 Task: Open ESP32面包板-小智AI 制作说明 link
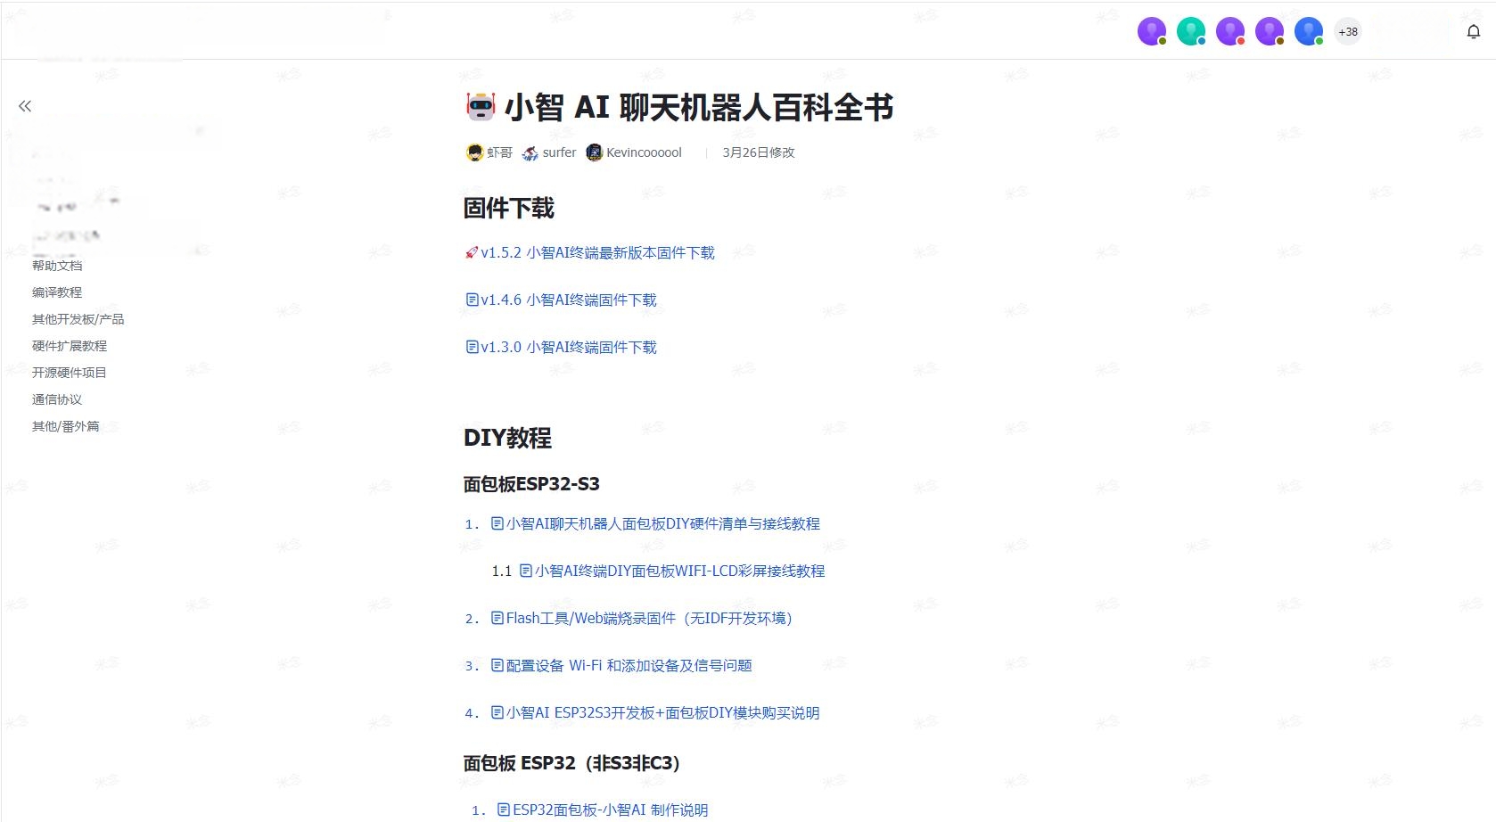(x=611, y=810)
